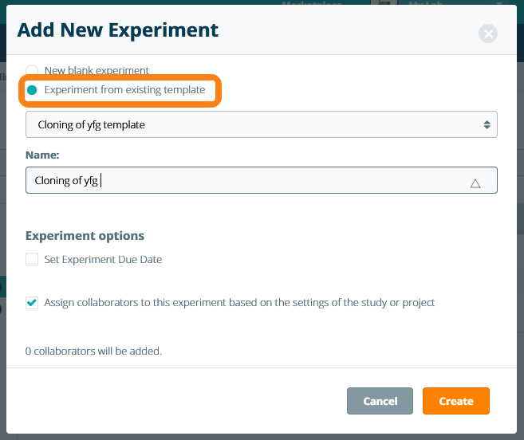Image resolution: width=524 pixels, height=440 pixels.
Task: Select the New blank experiment radio button
Action: coord(32,70)
